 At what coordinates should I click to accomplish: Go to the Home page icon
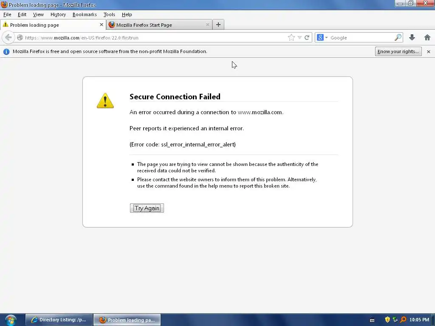pyautogui.click(x=427, y=37)
